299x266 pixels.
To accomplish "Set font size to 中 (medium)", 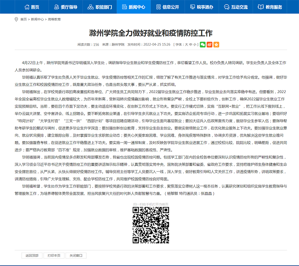I will [191, 45].
